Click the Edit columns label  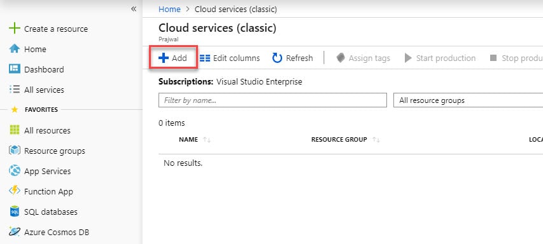pos(236,58)
